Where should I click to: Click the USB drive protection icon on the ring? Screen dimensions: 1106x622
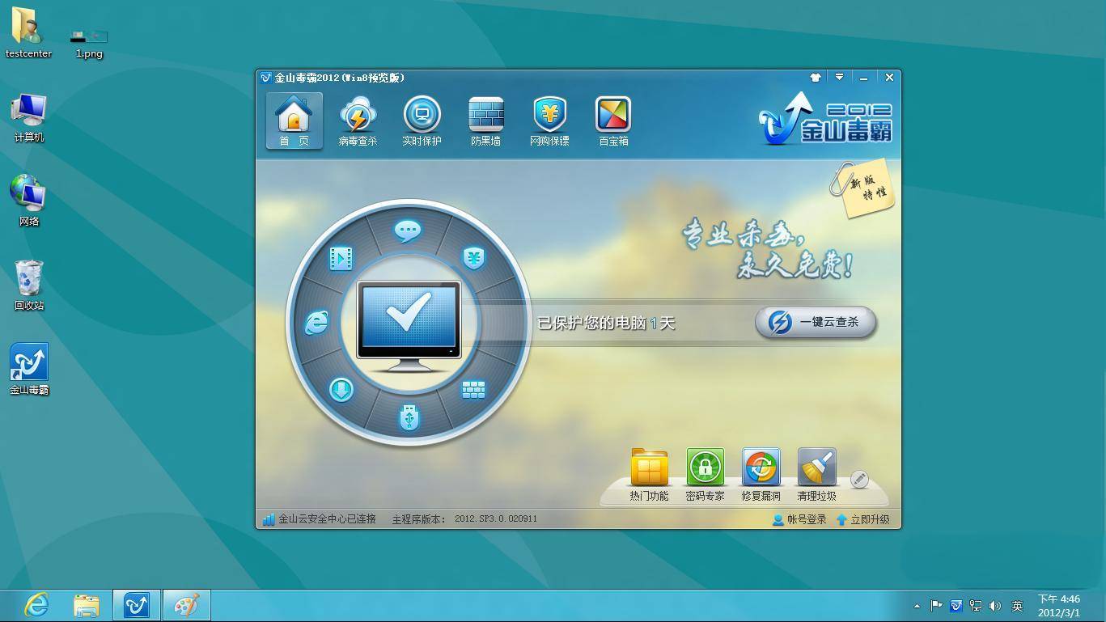point(409,417)
